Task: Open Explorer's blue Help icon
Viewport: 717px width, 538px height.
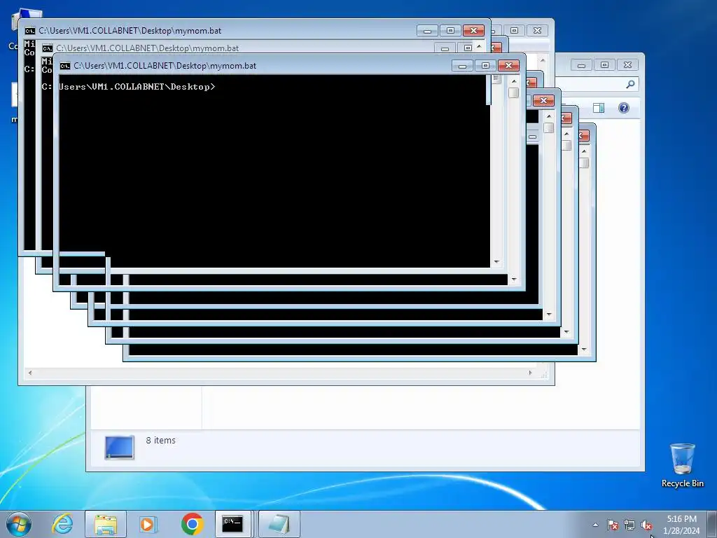Action: point(624,108)
